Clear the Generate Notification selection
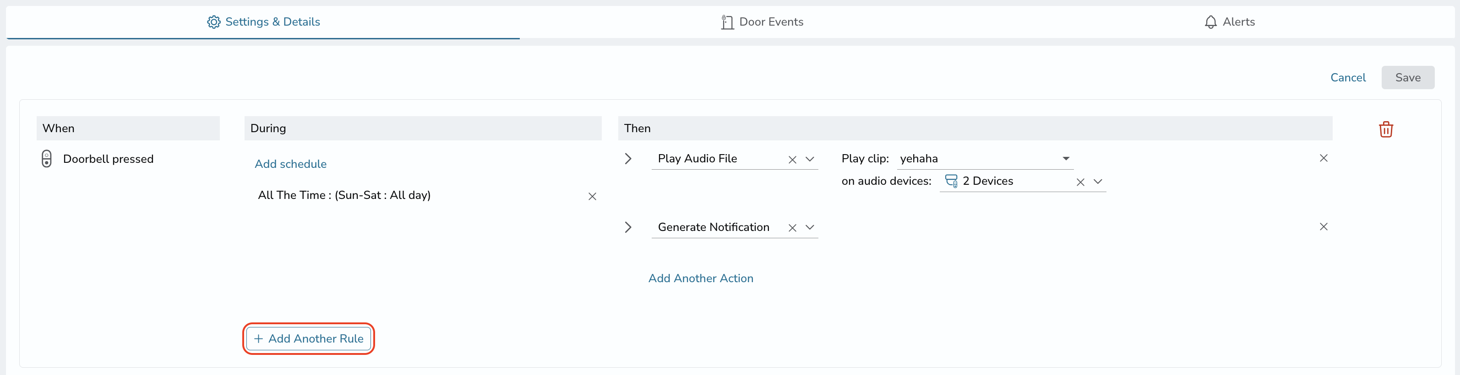This screenshot has width=1460, height=375. [x=792, y=228]
